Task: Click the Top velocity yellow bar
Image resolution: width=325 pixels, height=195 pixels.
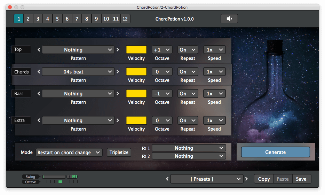Action: 136,50
